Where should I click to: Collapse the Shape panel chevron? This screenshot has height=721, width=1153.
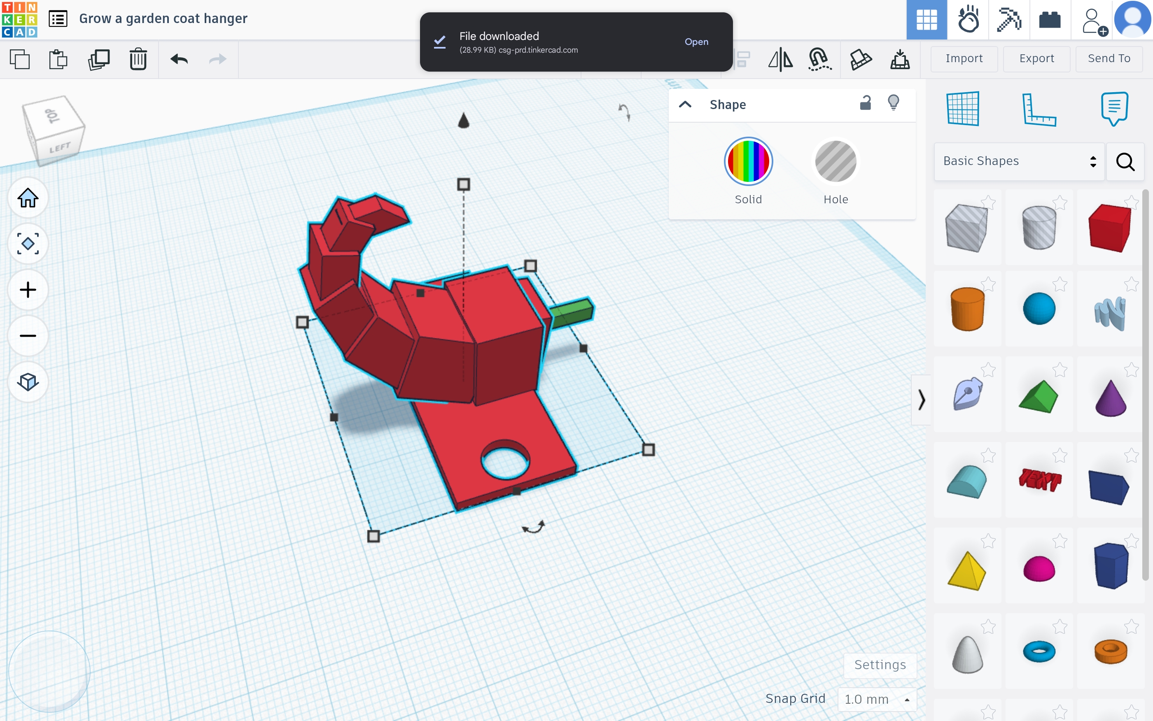point(685,105)
